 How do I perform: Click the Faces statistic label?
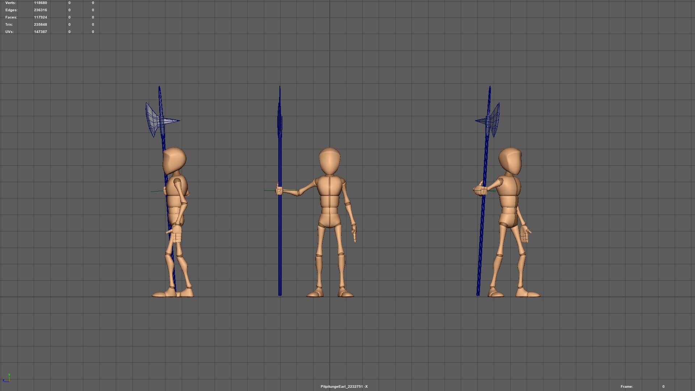point(11,17)
